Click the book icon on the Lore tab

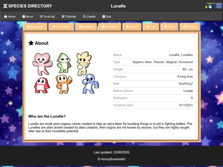coord(148,26)
